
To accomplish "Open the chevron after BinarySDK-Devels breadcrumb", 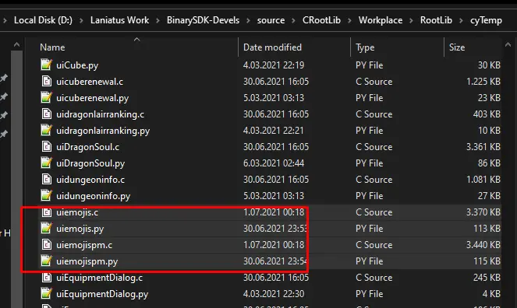I will coord(248,20).
